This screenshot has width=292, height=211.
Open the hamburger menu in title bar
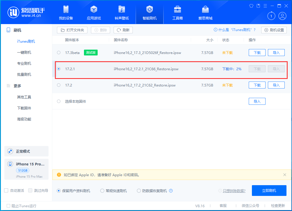click(x=265, y=6)
